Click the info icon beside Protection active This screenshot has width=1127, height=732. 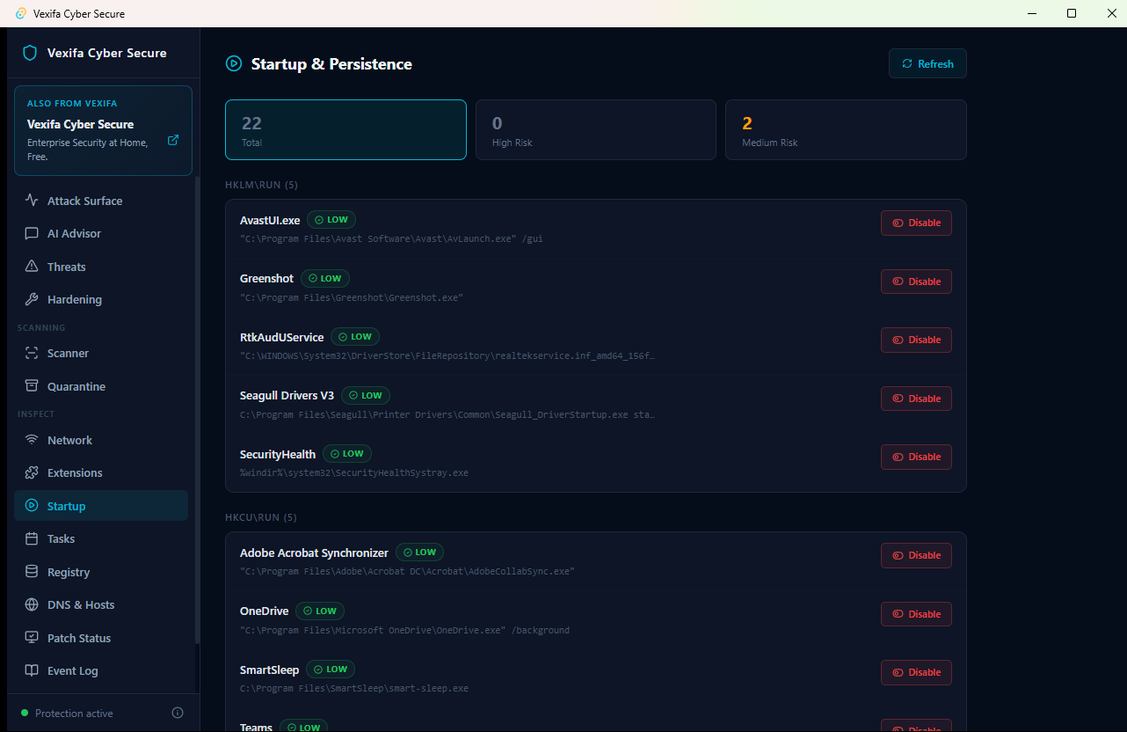click(178, 713)
